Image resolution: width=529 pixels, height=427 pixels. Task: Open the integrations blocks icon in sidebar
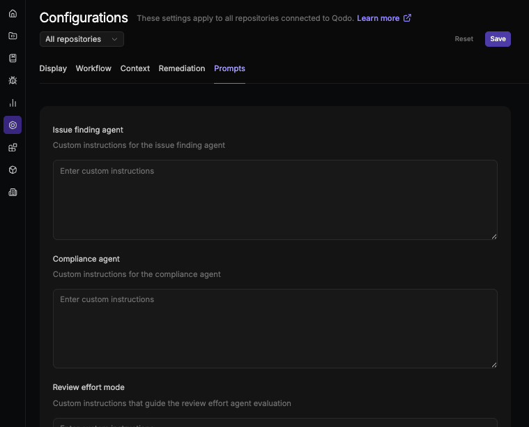pyautogui.click(x=13, y=148)
